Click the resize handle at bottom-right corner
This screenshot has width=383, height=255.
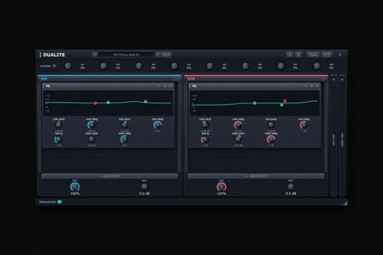tap(345, 203)
